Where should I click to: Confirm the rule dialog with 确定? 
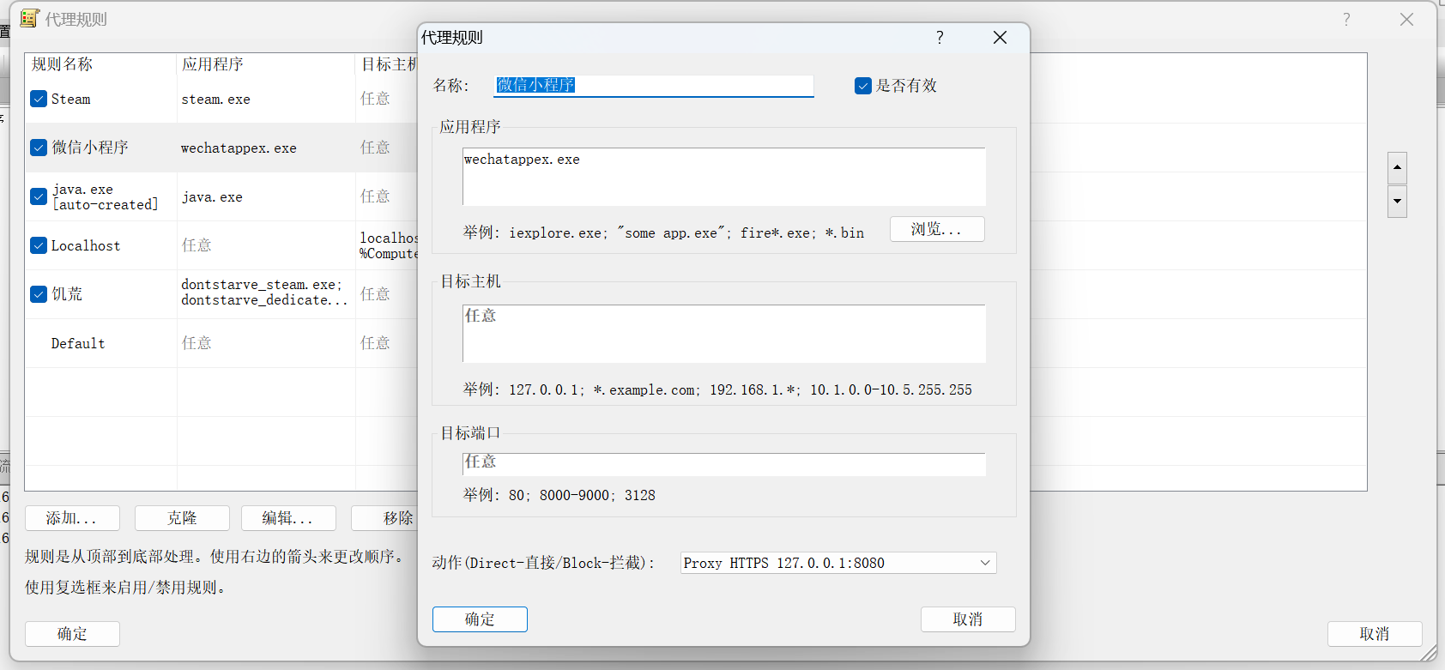point(480,619)
